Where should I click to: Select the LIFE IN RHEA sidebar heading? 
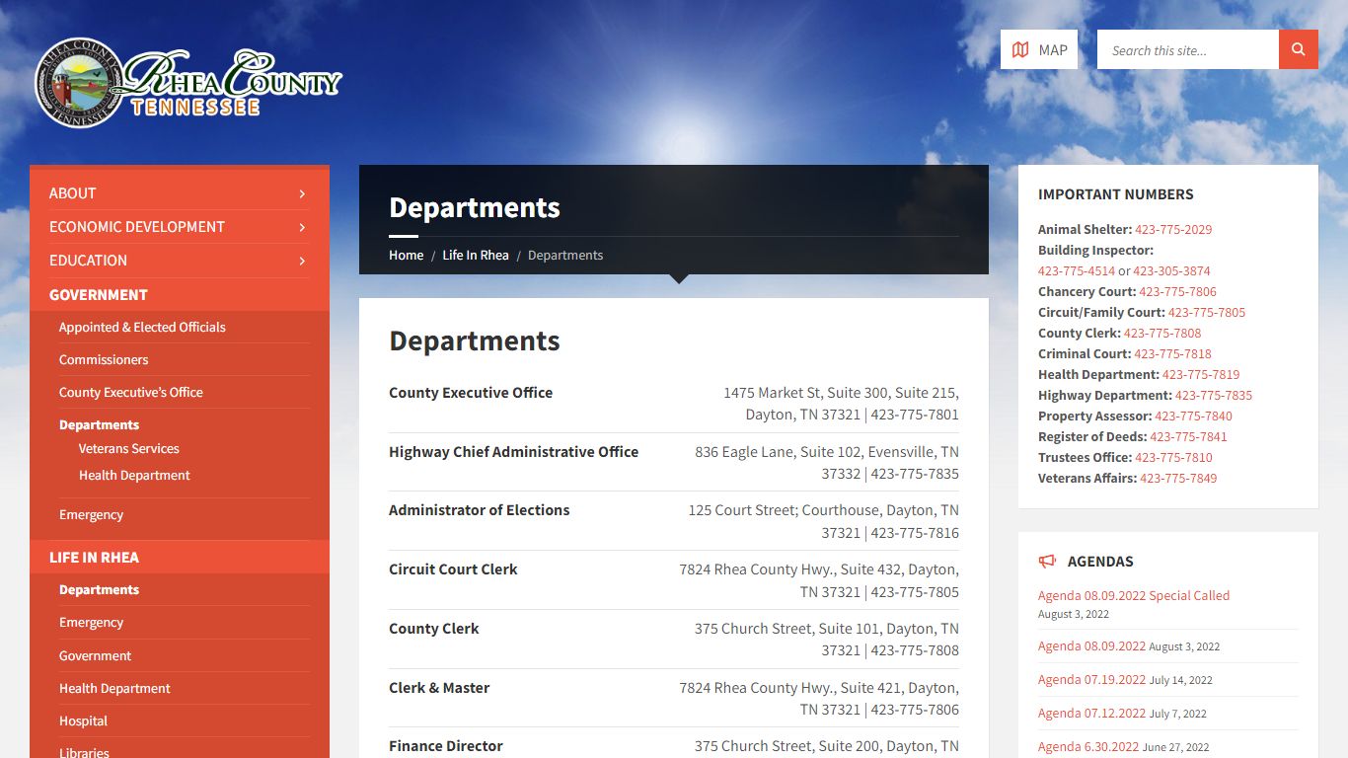[x=94, y=558]
